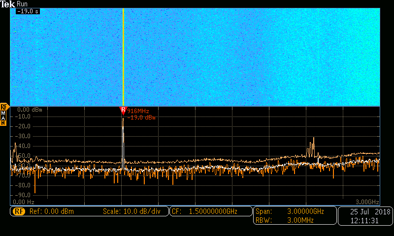Screen dimensions: 394x236
Task: Click the Run acquisition status label
Action: click(22, 4)
